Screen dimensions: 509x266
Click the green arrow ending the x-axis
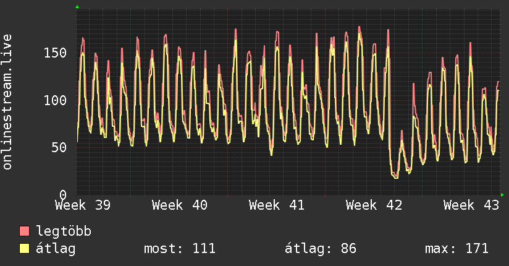pyautogui.click(x=502, y=195)
